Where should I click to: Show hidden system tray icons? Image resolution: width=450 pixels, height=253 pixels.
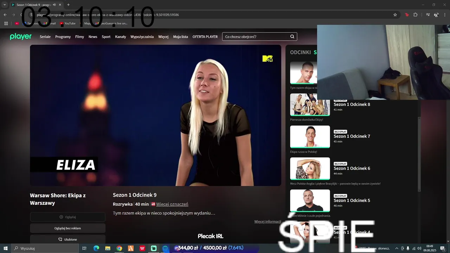397,248
